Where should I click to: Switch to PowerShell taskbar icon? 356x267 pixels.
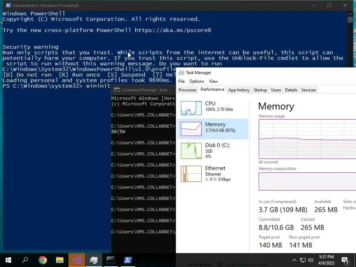[128, 260]
